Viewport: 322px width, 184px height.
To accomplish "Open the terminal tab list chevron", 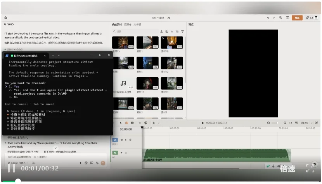I will click(x=59, y=56).
